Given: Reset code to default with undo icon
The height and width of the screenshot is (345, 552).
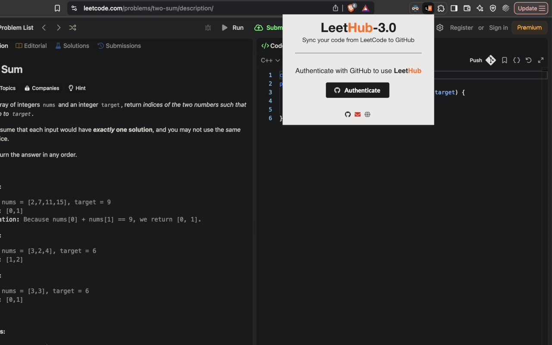Looking at the screenshot, I should pyautogui.click(x=529, y=60).
